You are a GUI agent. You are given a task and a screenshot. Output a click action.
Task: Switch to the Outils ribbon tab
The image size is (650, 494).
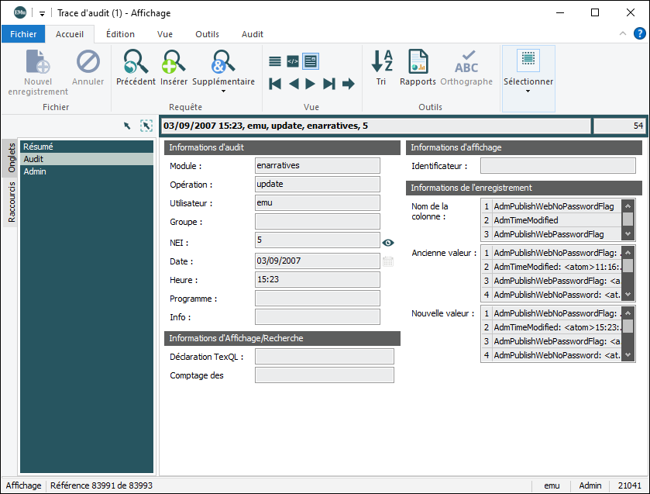coord(207,34)
